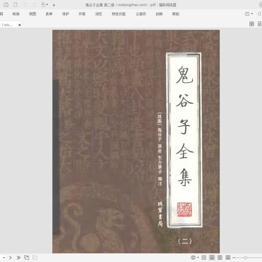Click the previous view icon in the status bar
262x262 pixels.
click(27, 257)
